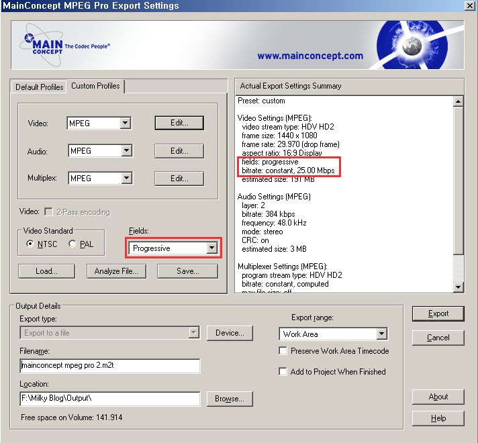The image size is (478, 443).
Task: Click 'fields: progressive' summary line
Action: pyautogui.click(x=270, y=162)
